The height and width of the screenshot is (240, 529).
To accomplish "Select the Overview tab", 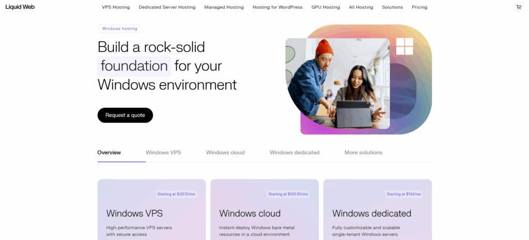I will tap(109, 153).
